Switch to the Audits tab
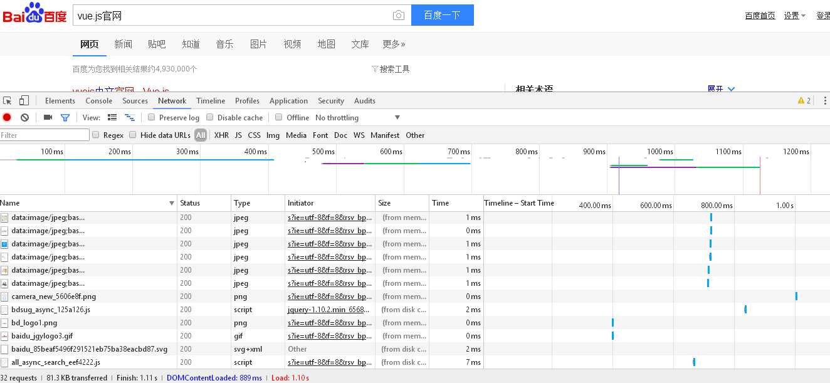 pyautogui.click(x=365, y=101)
